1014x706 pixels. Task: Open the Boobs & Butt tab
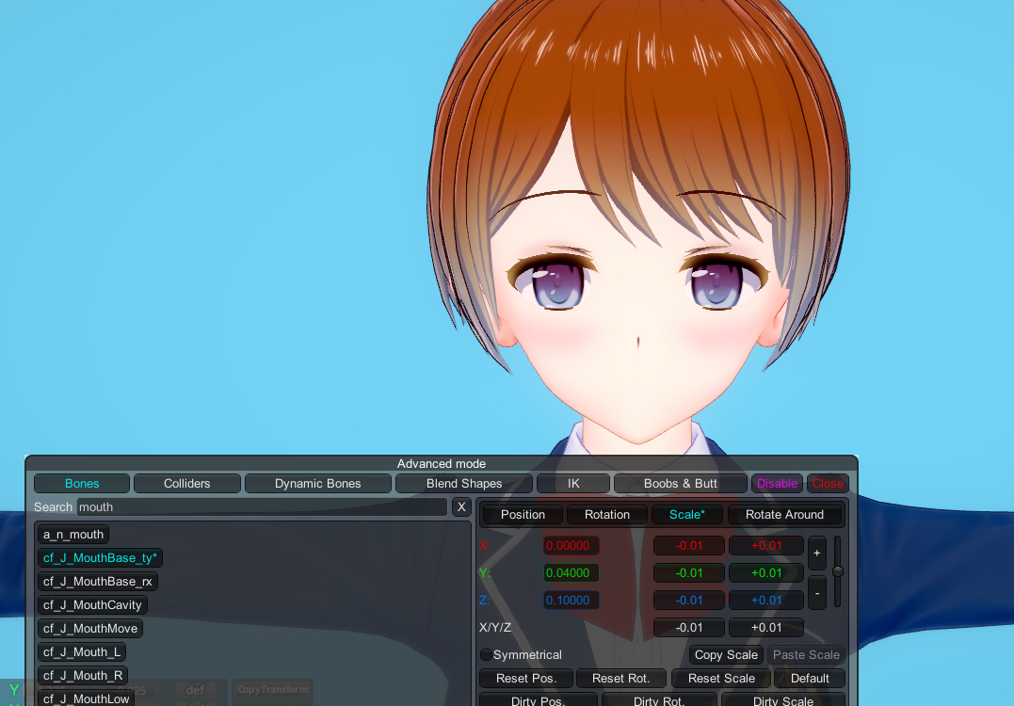(681, 484)
